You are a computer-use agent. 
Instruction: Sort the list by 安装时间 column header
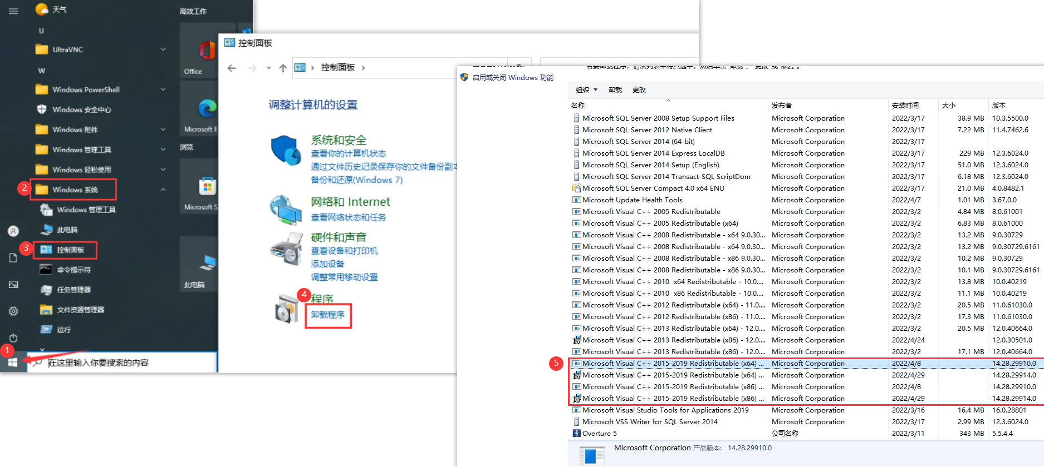click(905, 106)
